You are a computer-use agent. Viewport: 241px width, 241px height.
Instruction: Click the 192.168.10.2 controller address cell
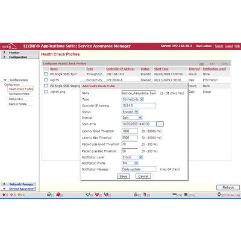pyautogui.click(x=115, y=74)
